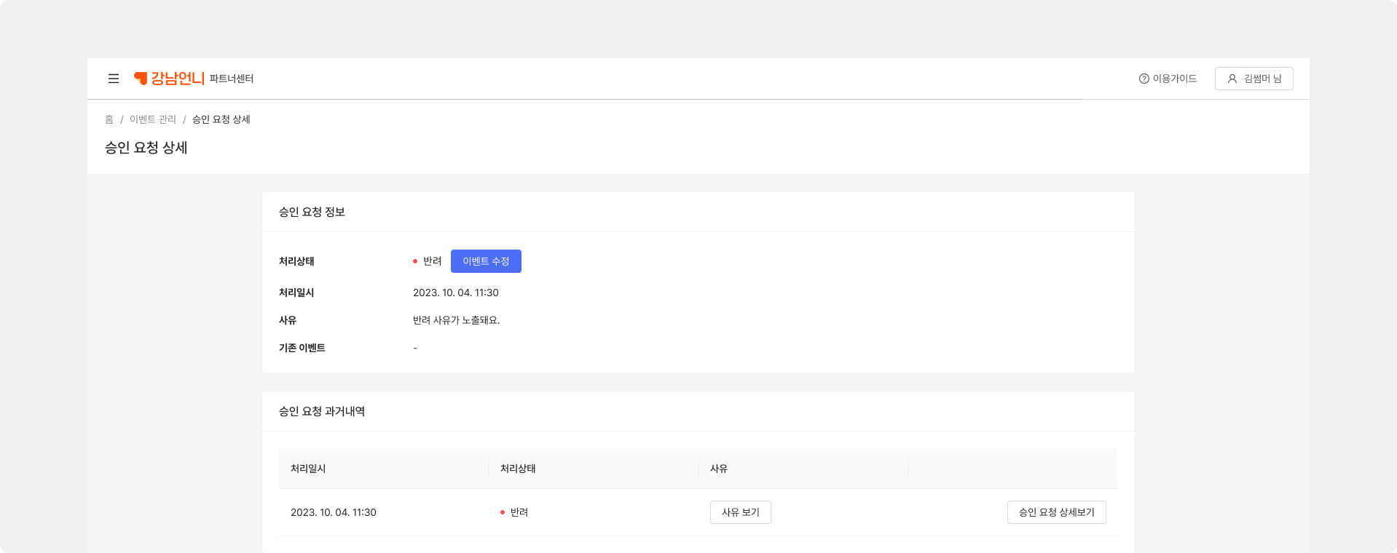The height and width of the screenshot is (553, 1397).
Task: Select the 2023. 10. 04. 11:30 history row date
Action: [334, 512]
